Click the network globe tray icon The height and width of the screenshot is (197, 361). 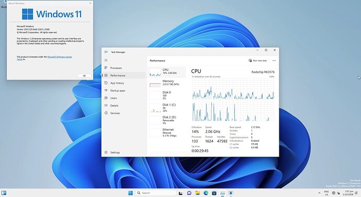[x=334, y=193]
